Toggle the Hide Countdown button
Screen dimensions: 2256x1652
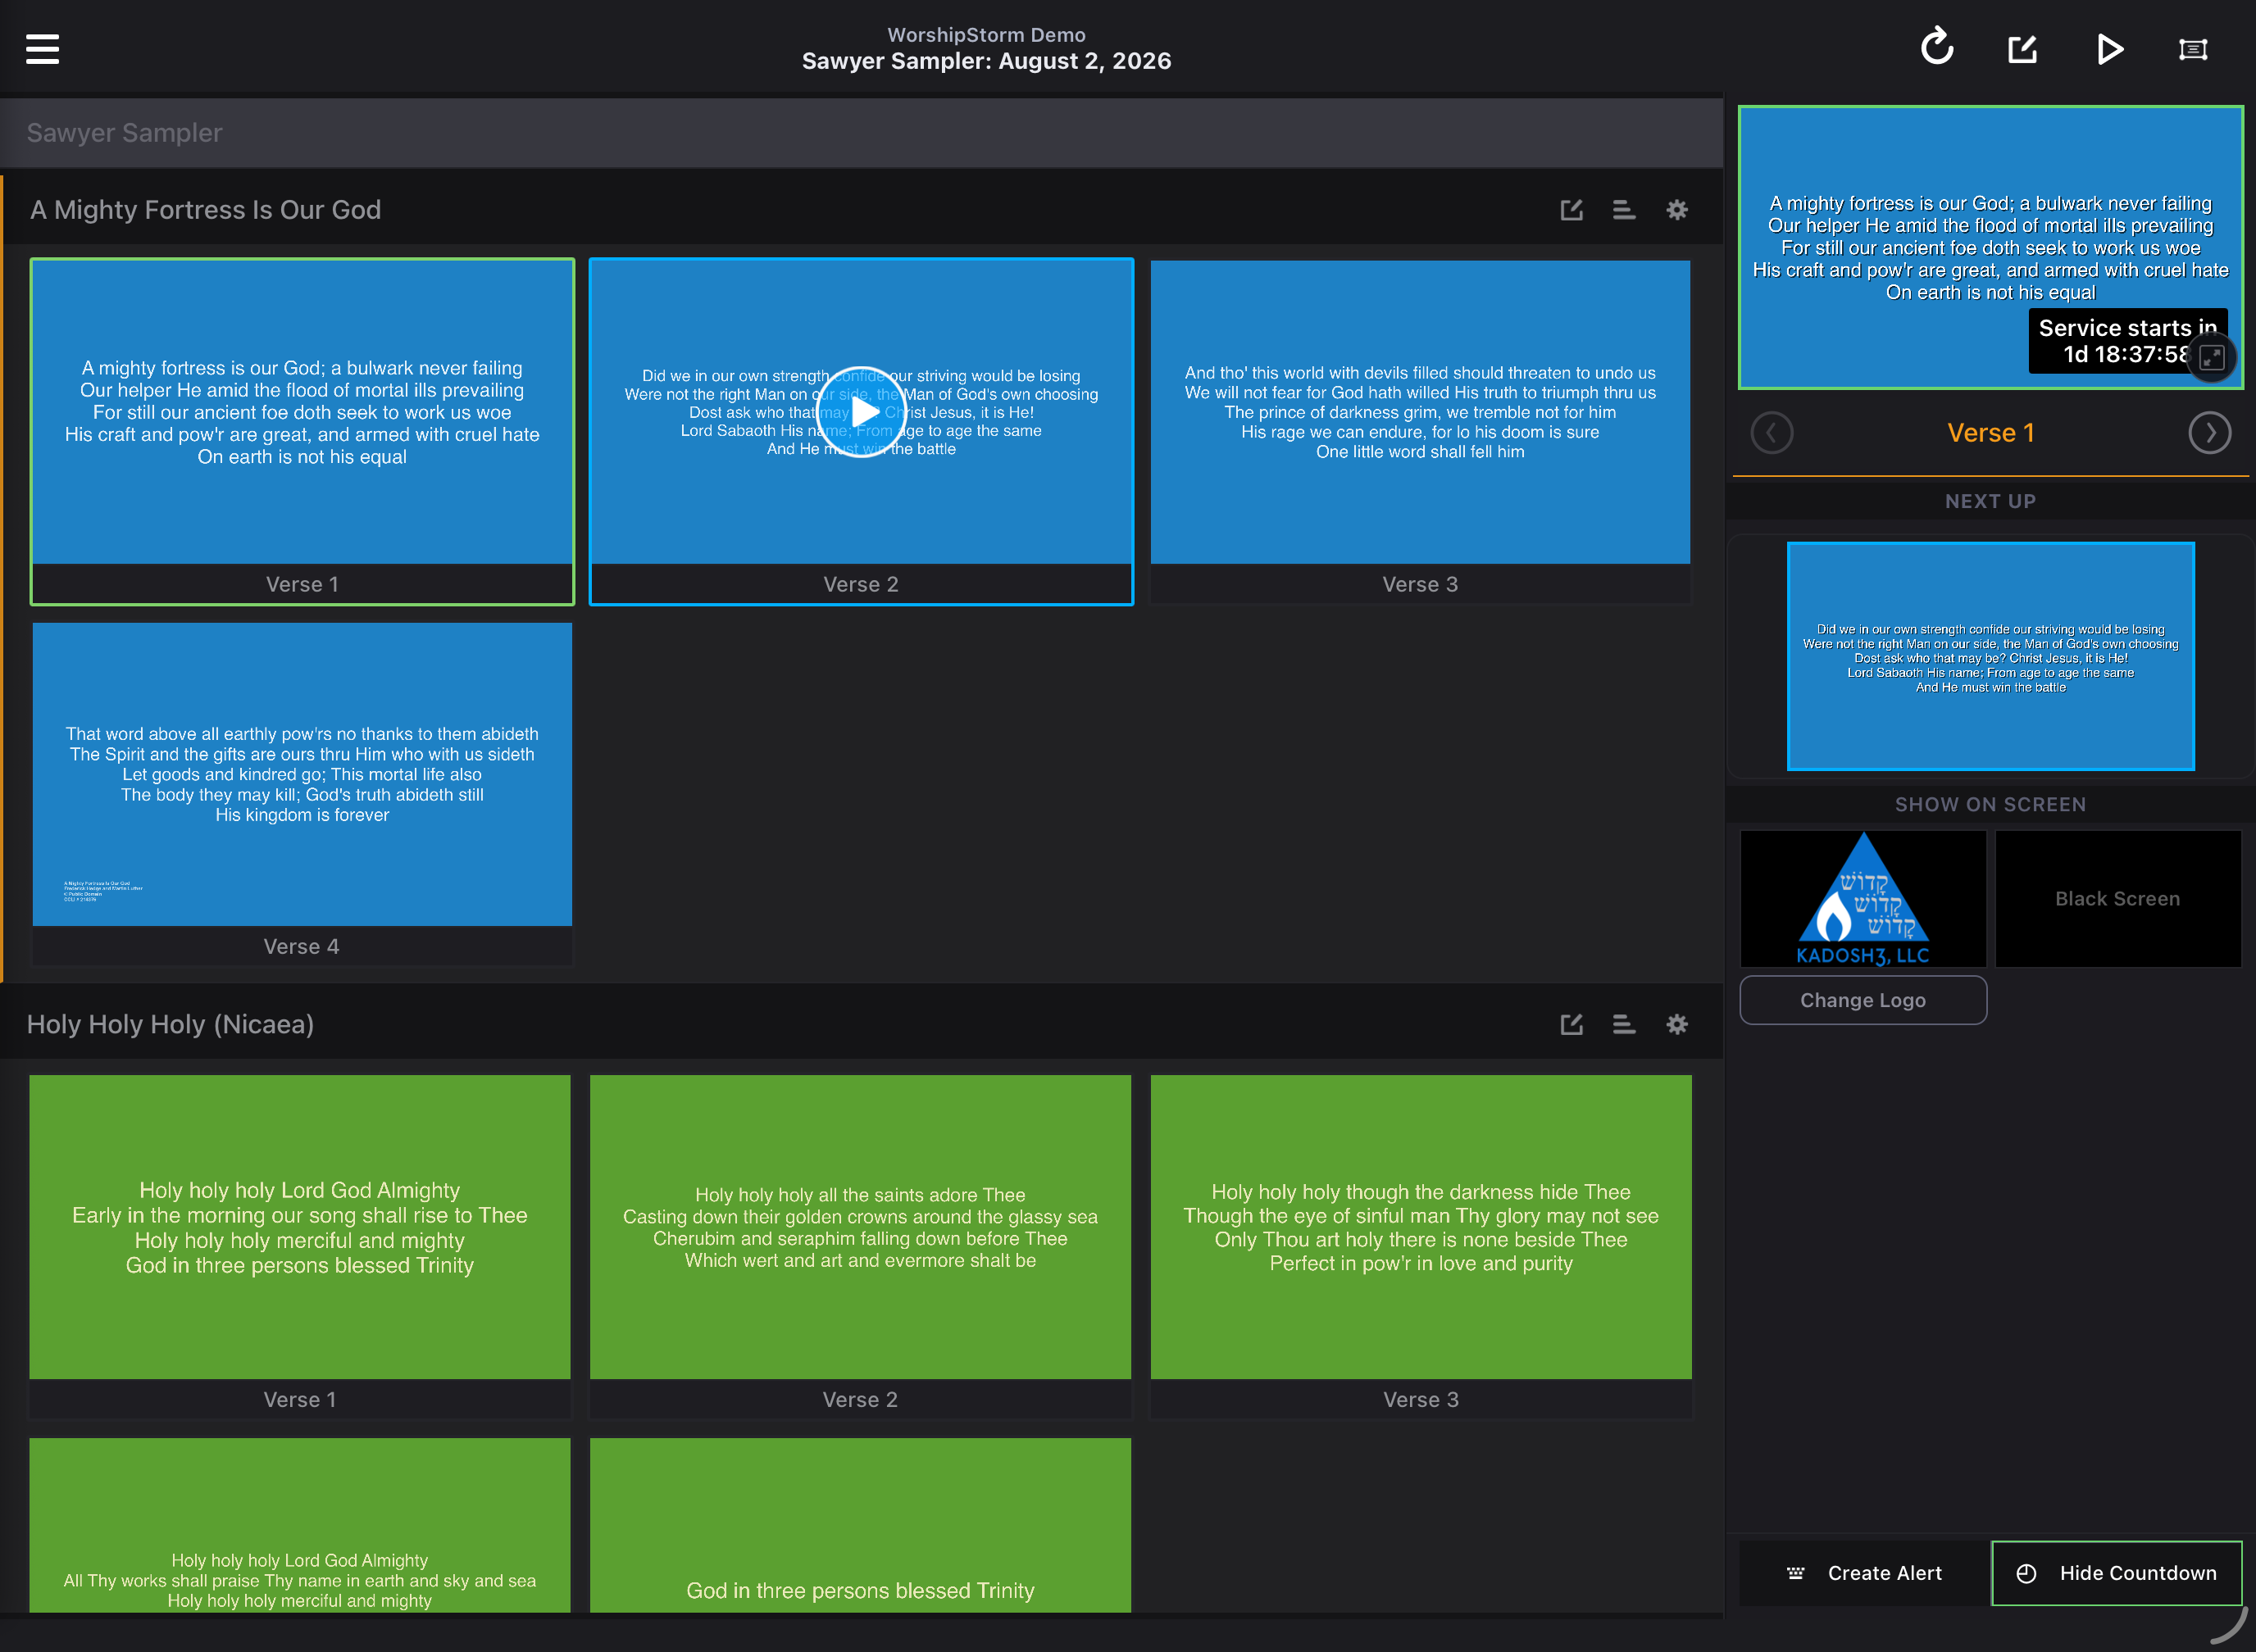tap(2117, 1573)
